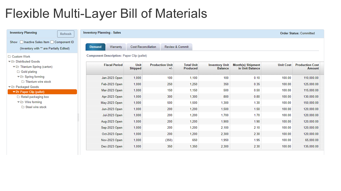Click Month(s) Shipment in Unit Balance header
Screen dimensions: 341x191
[246, 68]
